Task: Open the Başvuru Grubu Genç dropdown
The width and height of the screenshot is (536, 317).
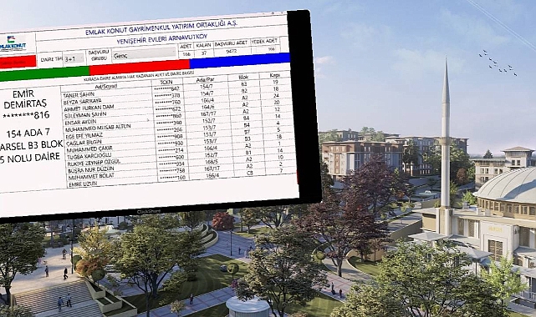Action: [144, 55]
